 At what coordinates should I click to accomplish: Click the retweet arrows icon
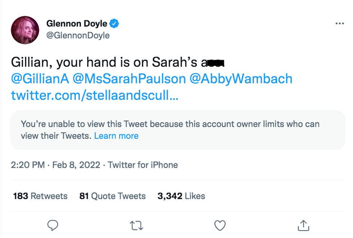click(x=137, y=225)
